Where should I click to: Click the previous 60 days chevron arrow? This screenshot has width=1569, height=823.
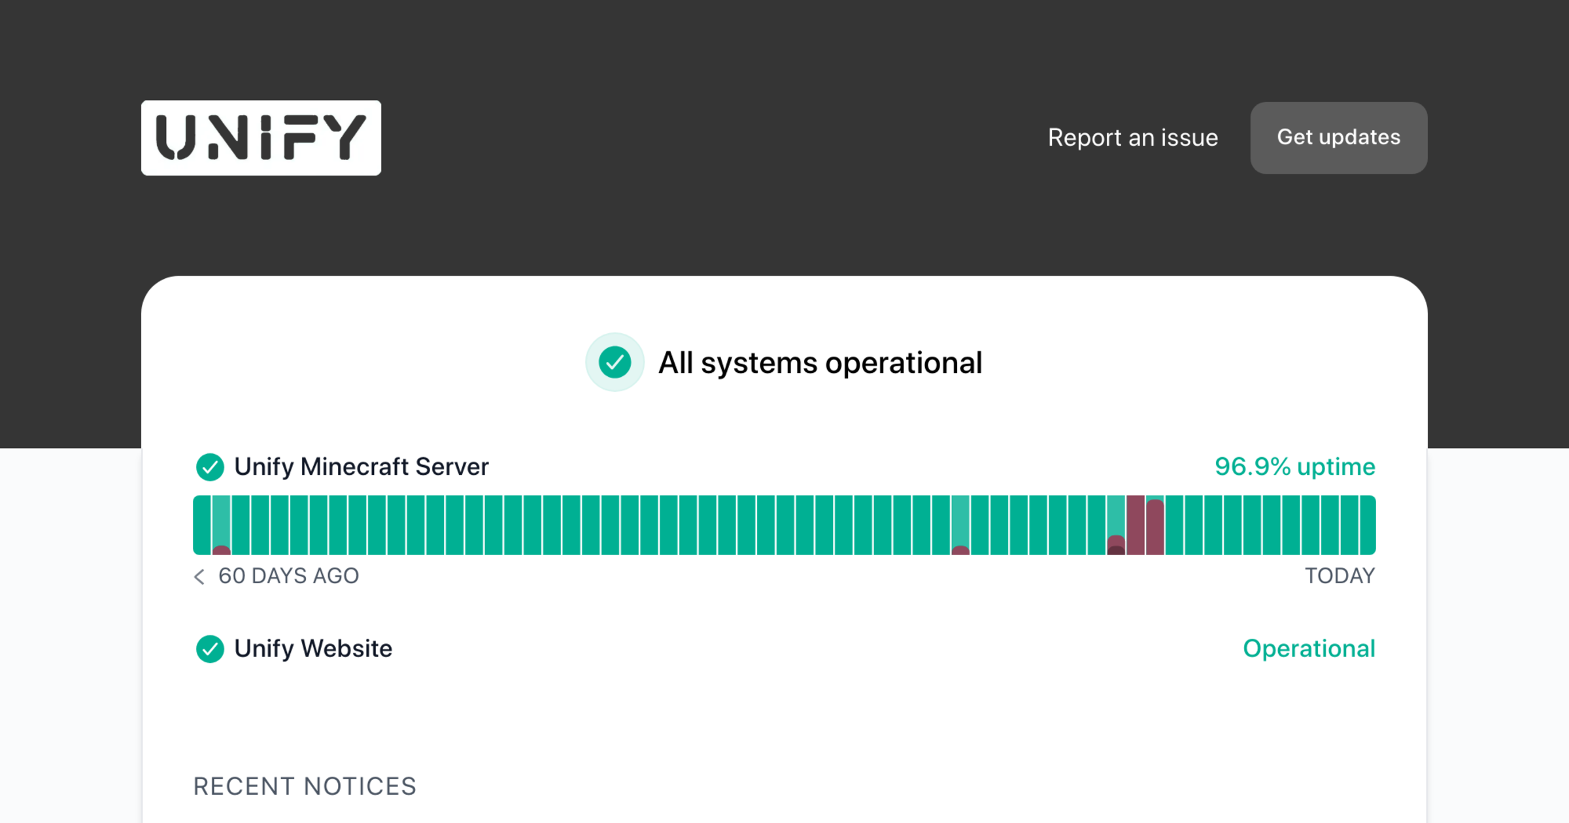click(x=199, y=576)
